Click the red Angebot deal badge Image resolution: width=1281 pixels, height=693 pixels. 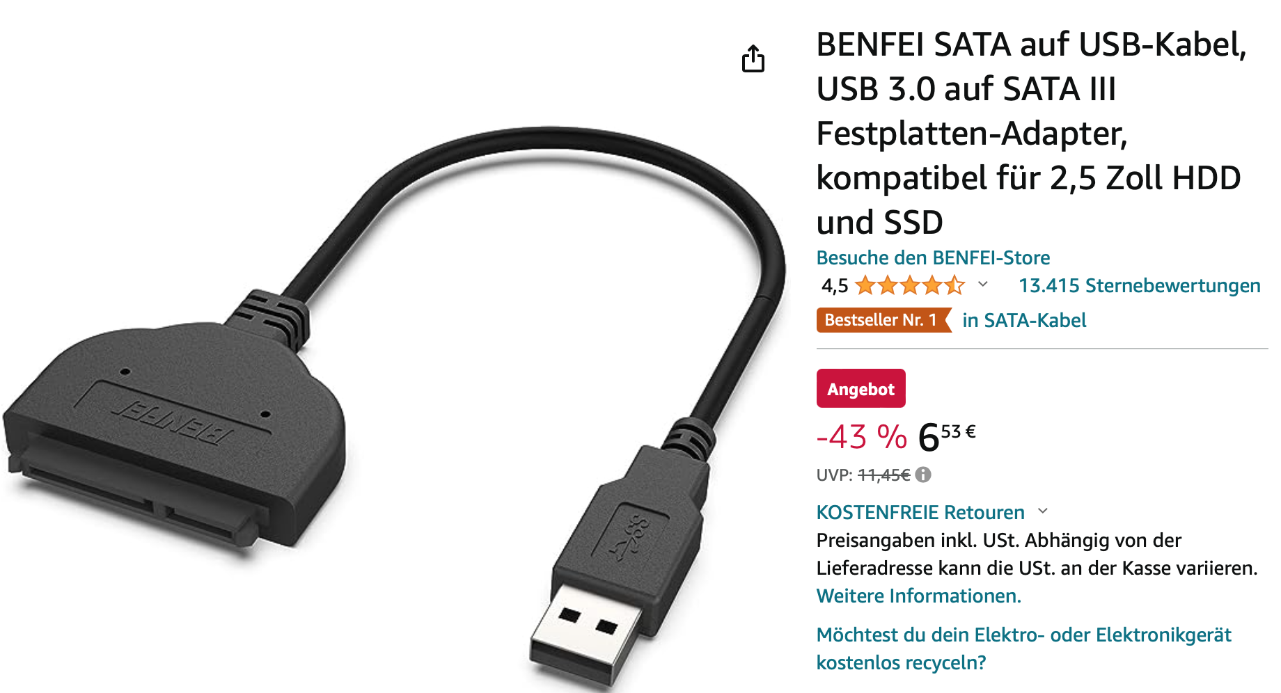[861, 388]
